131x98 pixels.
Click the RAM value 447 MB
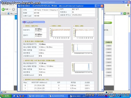(36, 13)
